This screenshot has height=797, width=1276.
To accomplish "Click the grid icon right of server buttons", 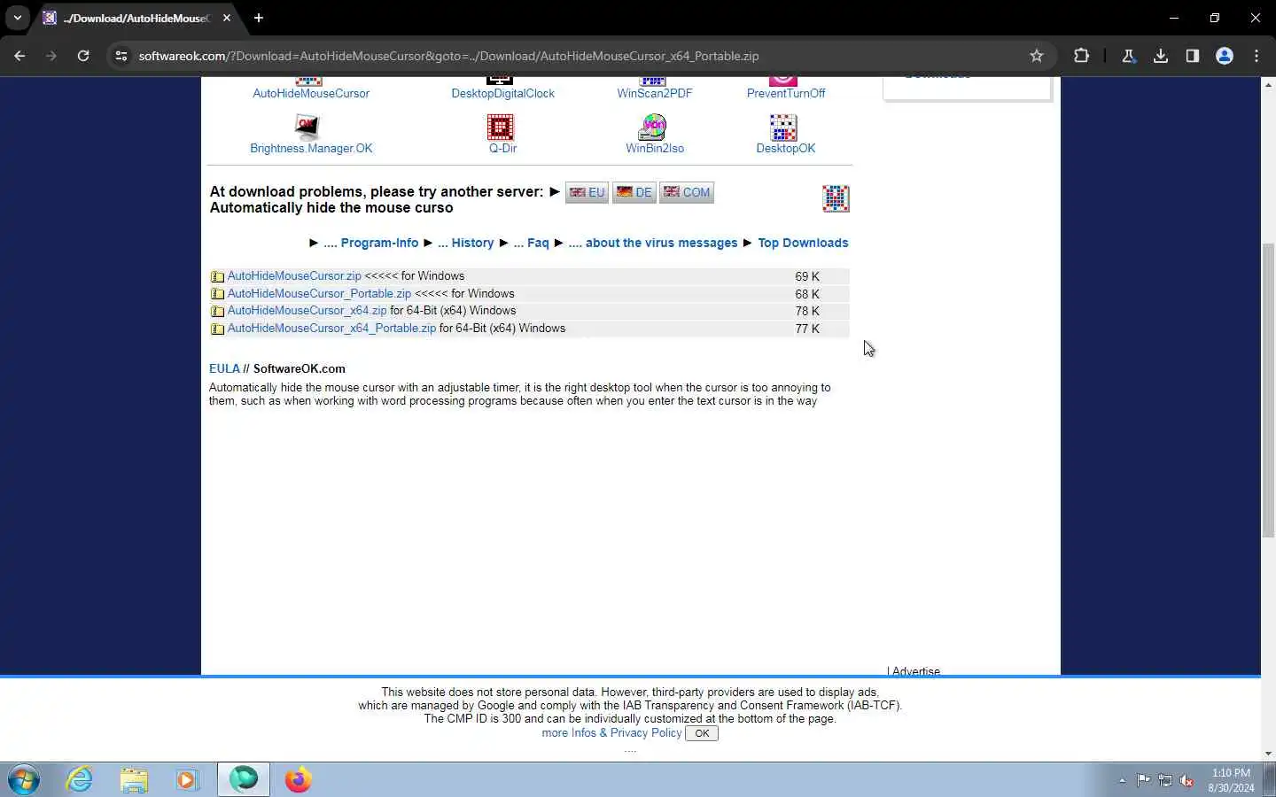I will [836, 198].
